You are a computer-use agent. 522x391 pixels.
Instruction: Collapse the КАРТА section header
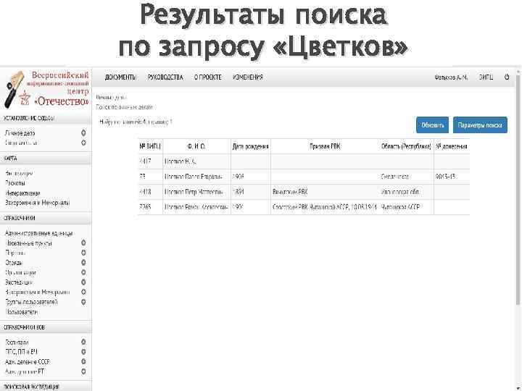pyautogui.click(x=46, y=159)
